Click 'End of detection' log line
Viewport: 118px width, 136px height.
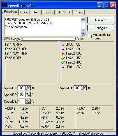16,27
